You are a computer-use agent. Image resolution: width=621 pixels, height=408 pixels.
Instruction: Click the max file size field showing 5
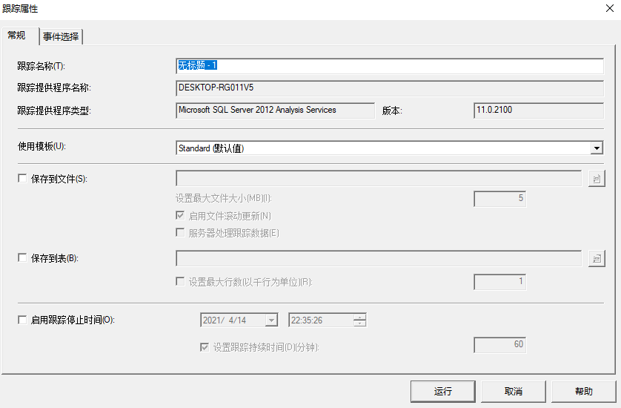click(x=499, y=199)
